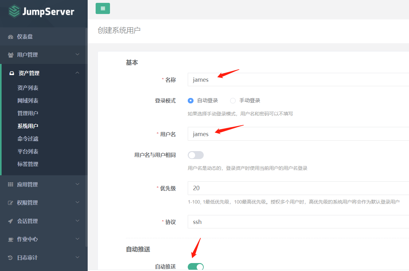Click the JumpServer brand text

tap(48, 12)
